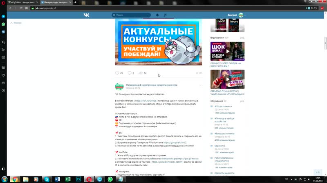This screenshot has height=183, width=327.
Task: Reload the current page
Action: (21, 8)
